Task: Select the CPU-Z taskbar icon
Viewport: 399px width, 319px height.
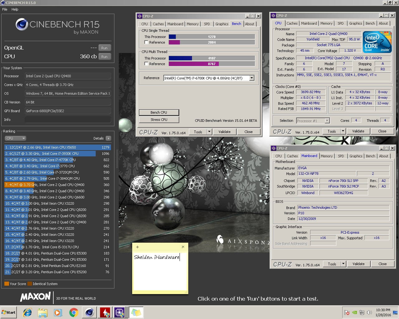Action: pyautogui.click(x=120, y=312)
